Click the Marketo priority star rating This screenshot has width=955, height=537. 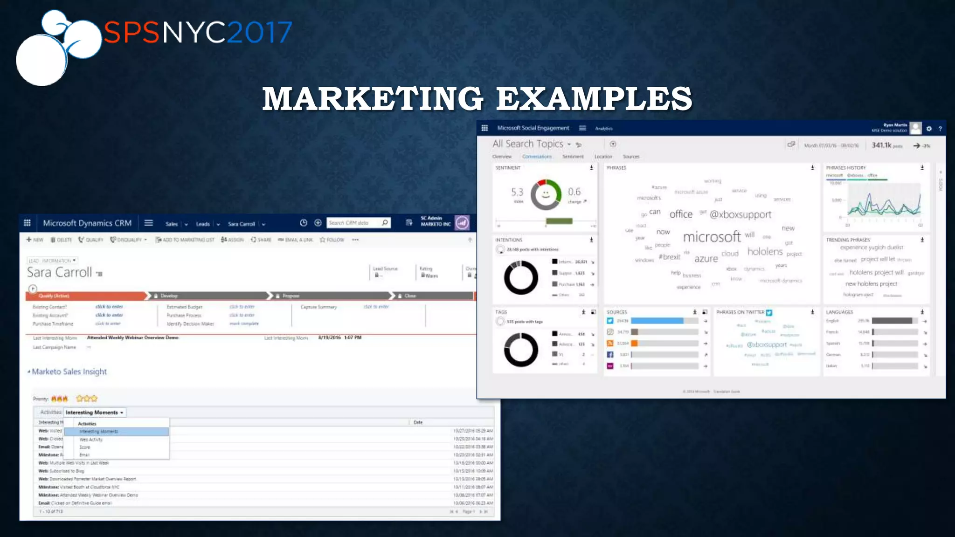coord(87,399)
